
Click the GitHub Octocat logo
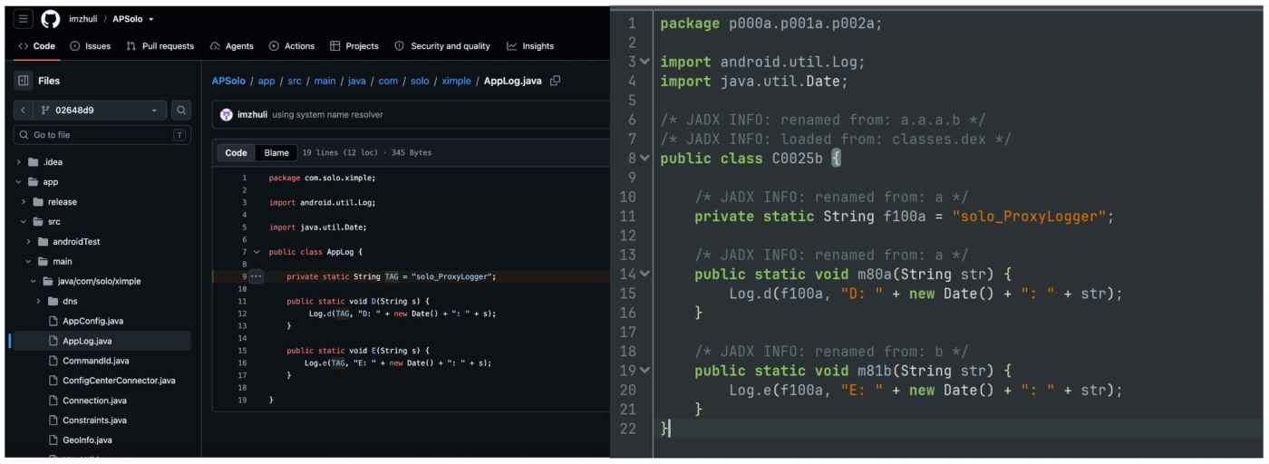tap(51, 19)
